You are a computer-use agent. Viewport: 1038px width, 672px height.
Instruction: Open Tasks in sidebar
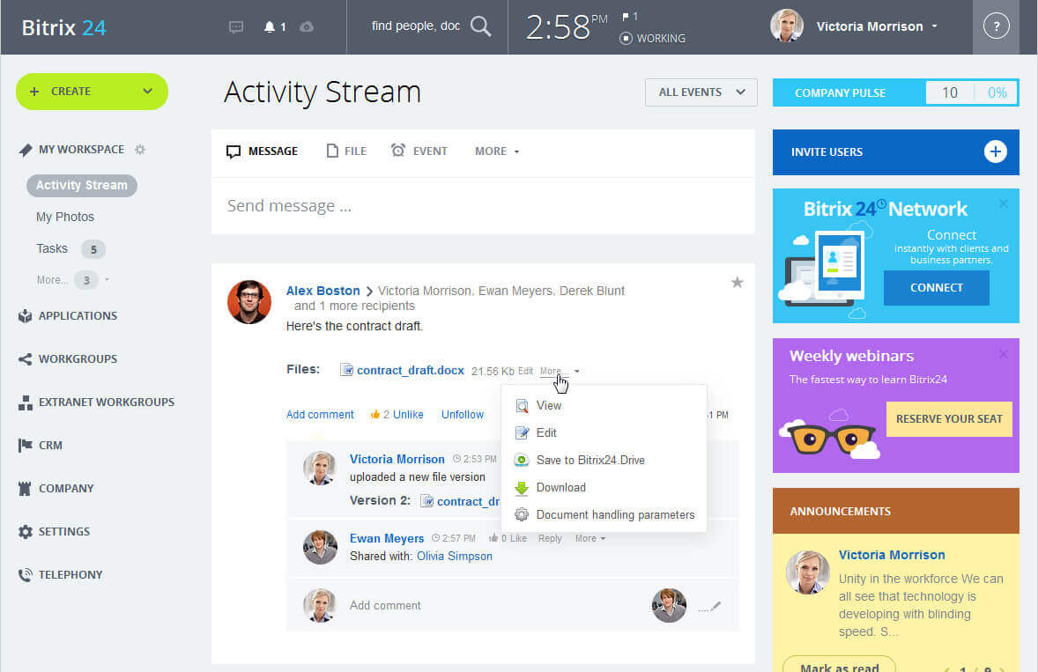(x=52, y=248)
